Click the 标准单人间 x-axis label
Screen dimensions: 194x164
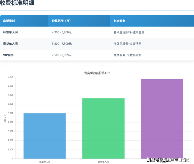(45, 162)
